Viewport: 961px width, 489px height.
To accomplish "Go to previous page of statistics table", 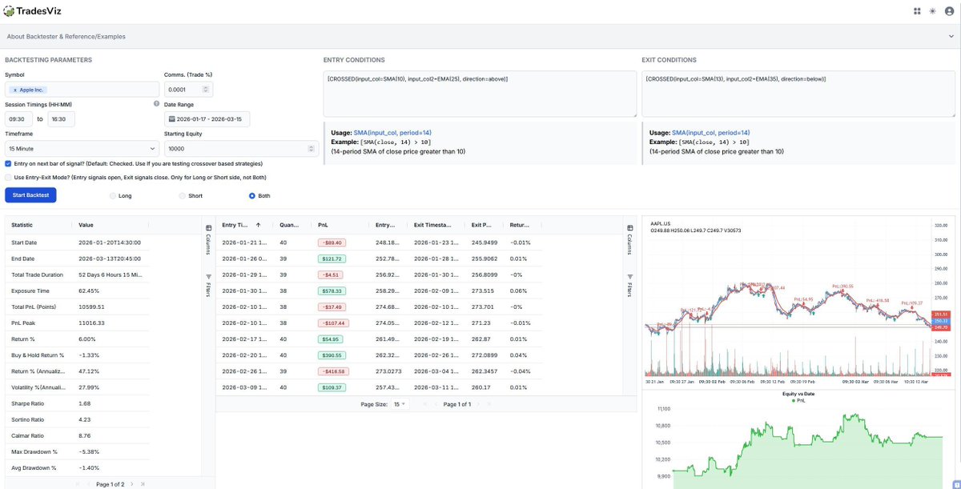I will 88,484.
